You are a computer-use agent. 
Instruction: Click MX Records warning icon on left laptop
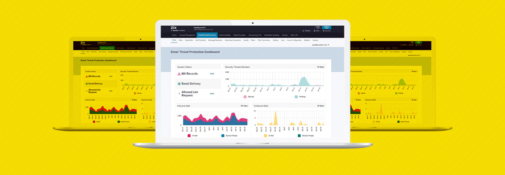(87, 76)
